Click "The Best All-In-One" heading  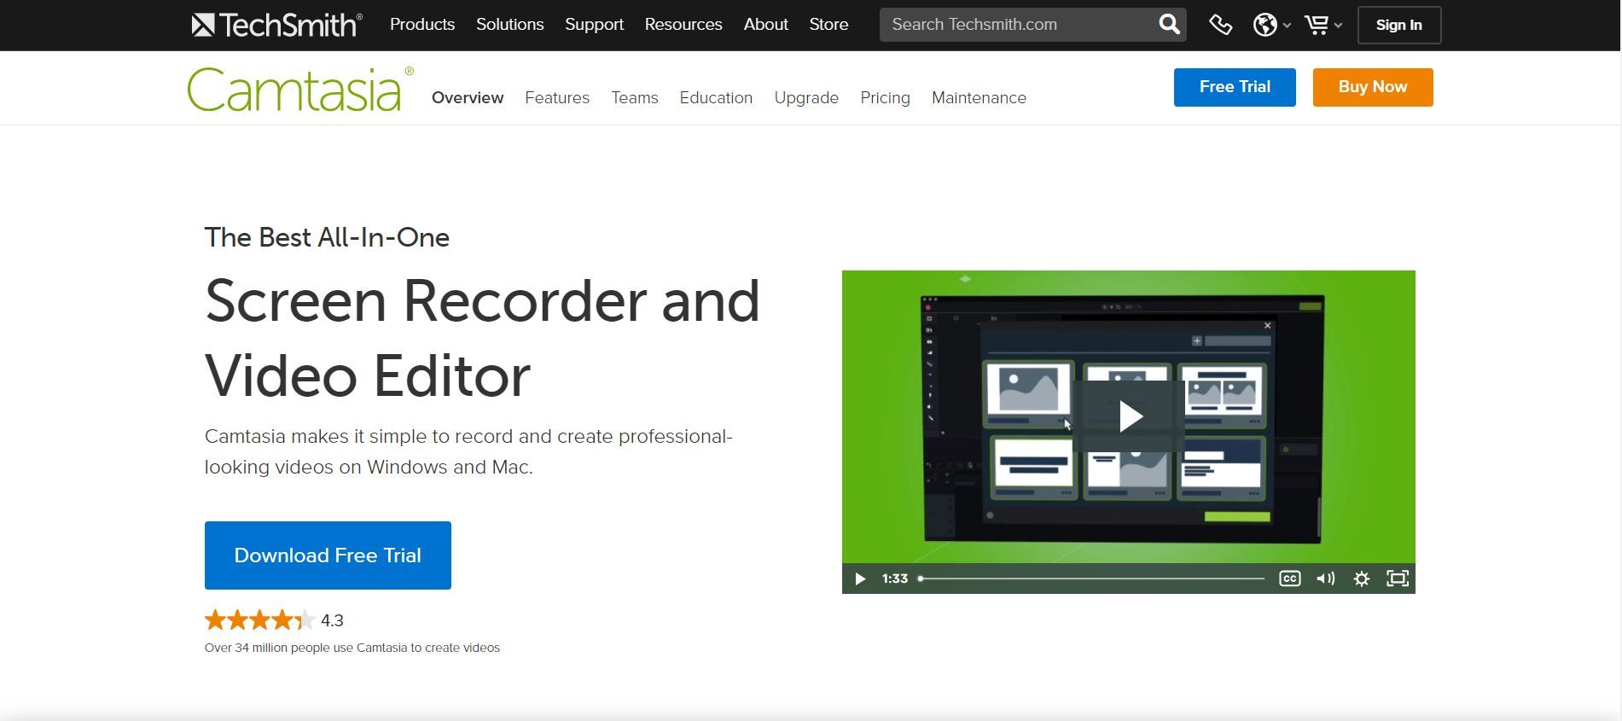[x=327, y=237]
